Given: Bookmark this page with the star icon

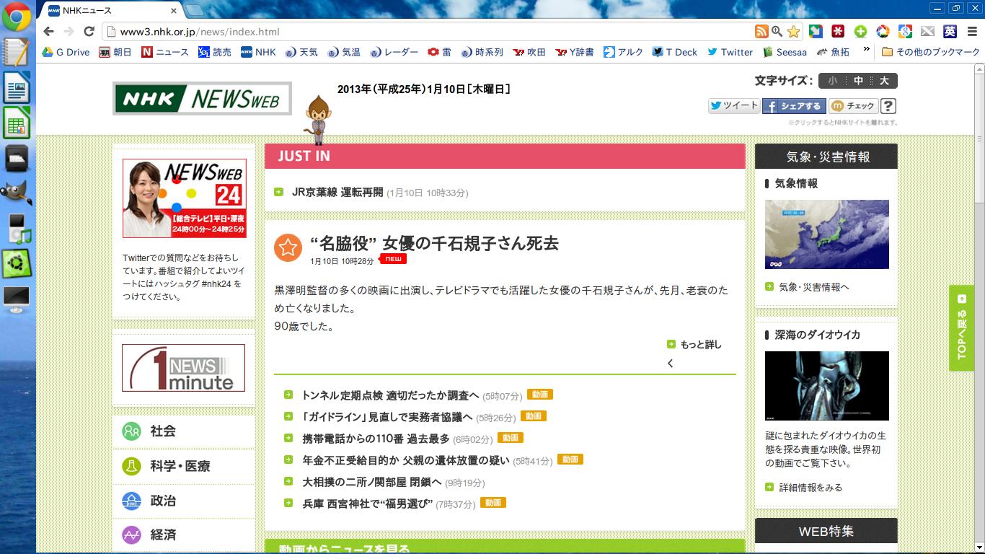Looking at the screenshot, I should point(793,31).
